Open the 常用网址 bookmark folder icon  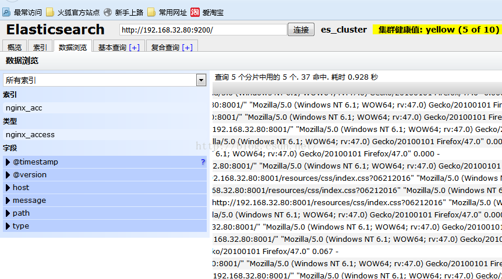pyautogui.click(x=151, y=12)
